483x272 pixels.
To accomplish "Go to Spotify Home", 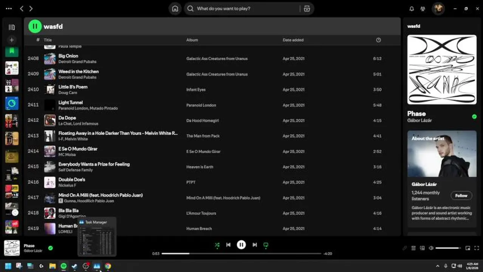I will click(x=175, y=9).
